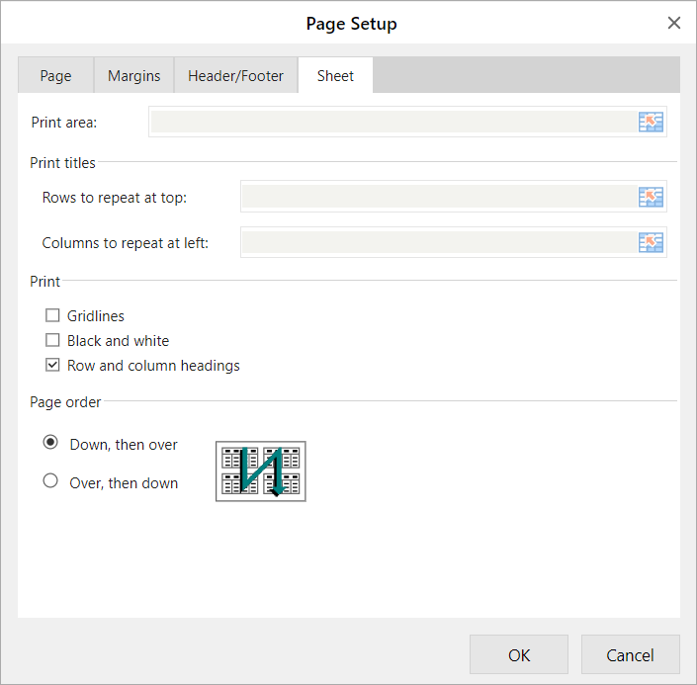Click the page order preview diagram
This screenshot has height=685, width=697.
(x=261, y=471)
